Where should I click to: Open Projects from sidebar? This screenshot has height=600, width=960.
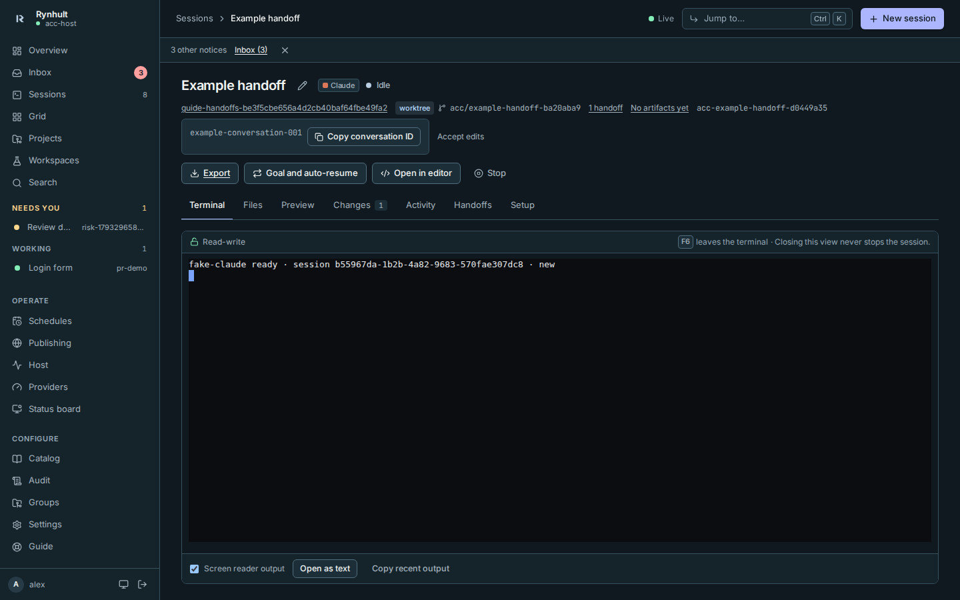click(79, 139)
